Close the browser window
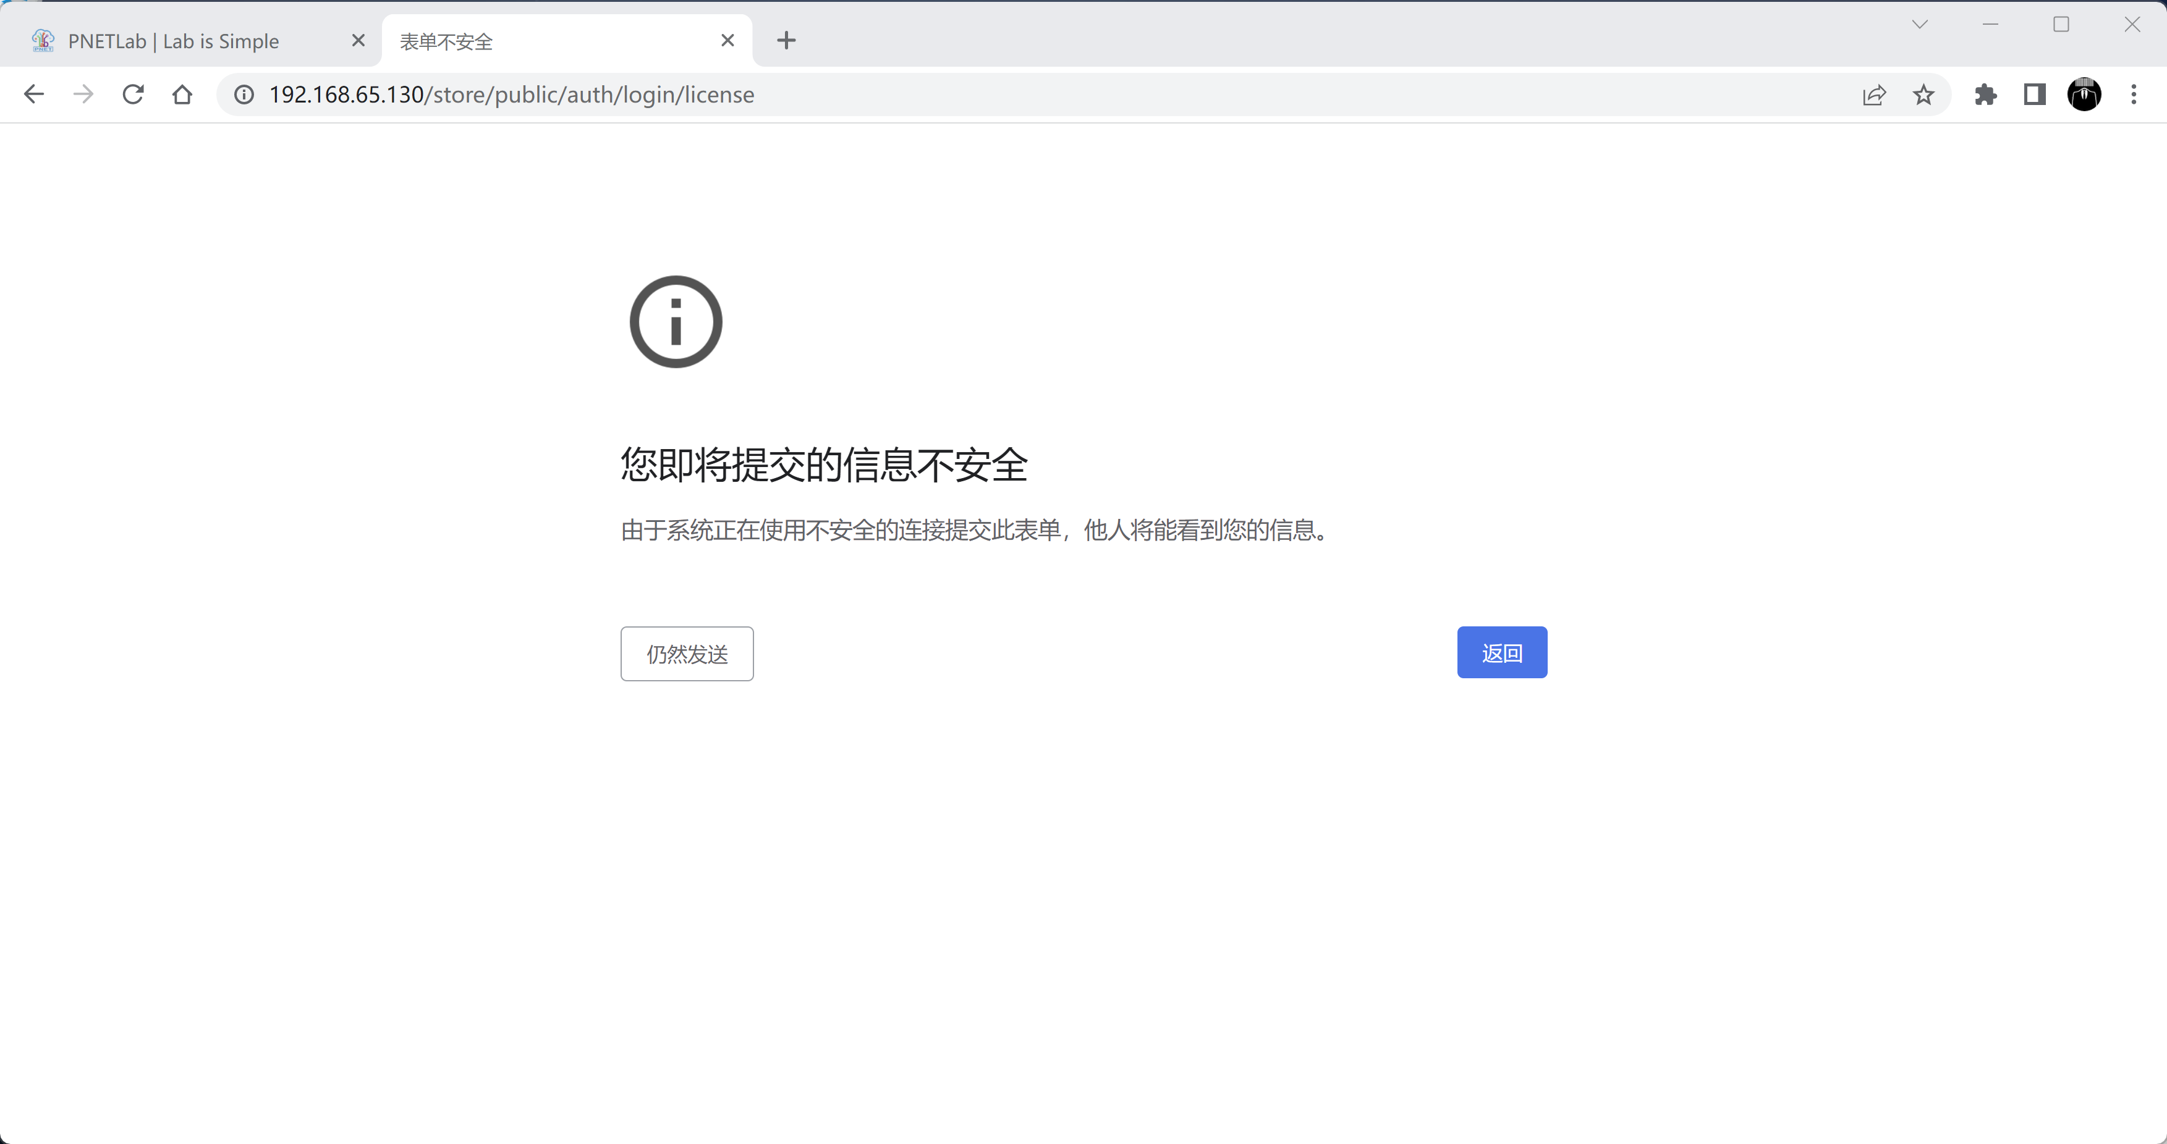Screen dimensions: 2167x1144 2132,24
